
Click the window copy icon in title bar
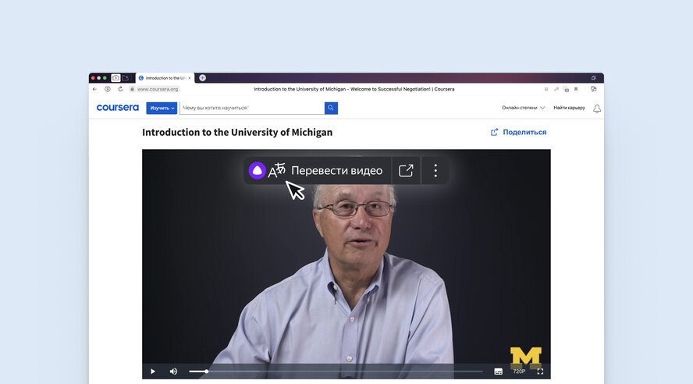click(594, 78)
